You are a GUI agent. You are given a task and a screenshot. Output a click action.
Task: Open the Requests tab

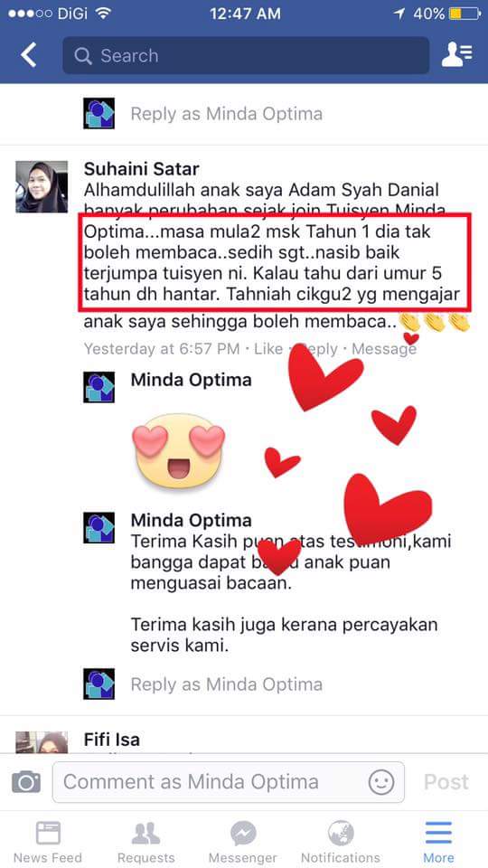point(145,843)
